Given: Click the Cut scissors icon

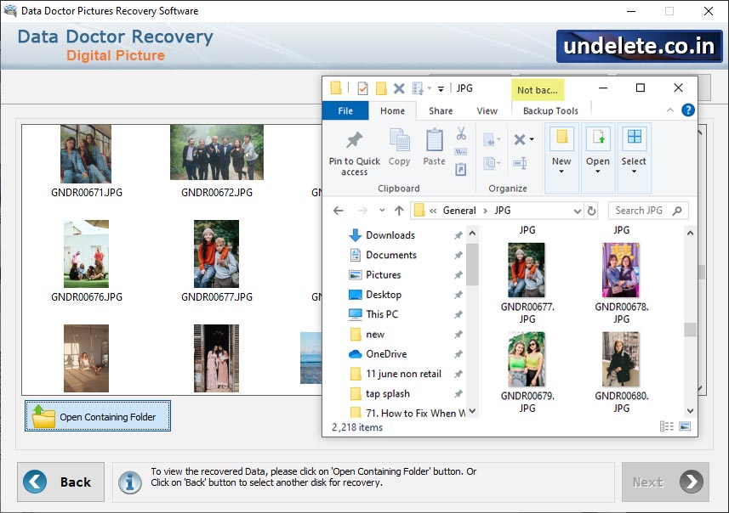Looking at the screenshot, I should pyautogui.click(x=460, y=134).
